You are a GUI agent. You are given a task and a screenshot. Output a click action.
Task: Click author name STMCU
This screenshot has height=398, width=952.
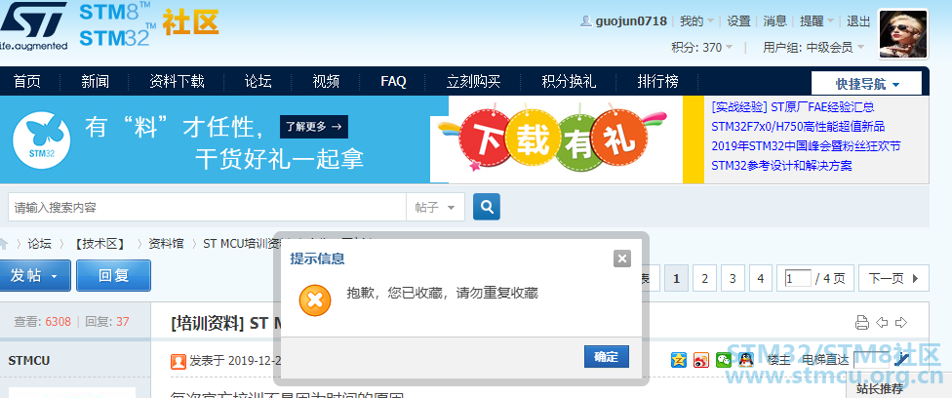[29, 361]
